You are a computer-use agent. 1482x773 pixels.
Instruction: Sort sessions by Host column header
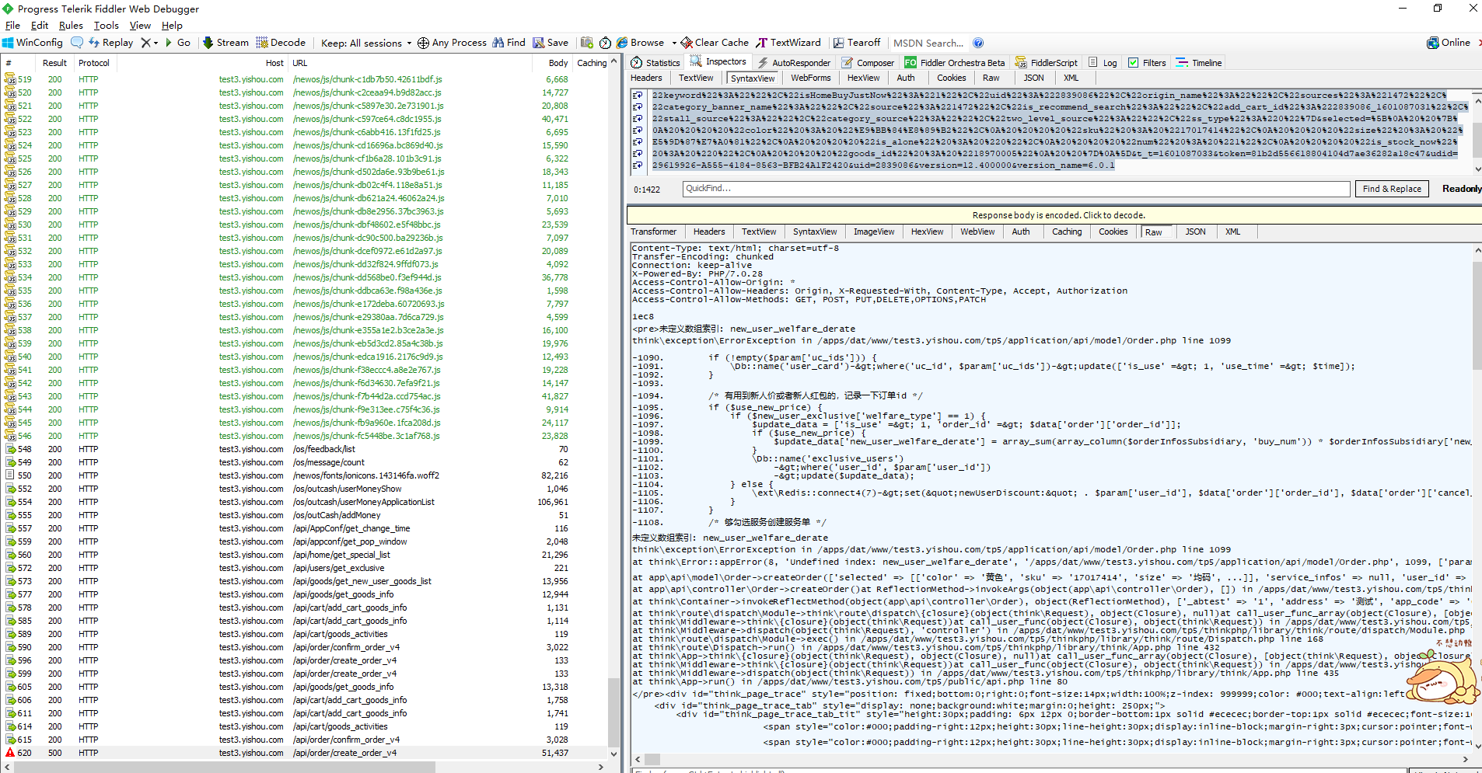click(x=274, y=63)
